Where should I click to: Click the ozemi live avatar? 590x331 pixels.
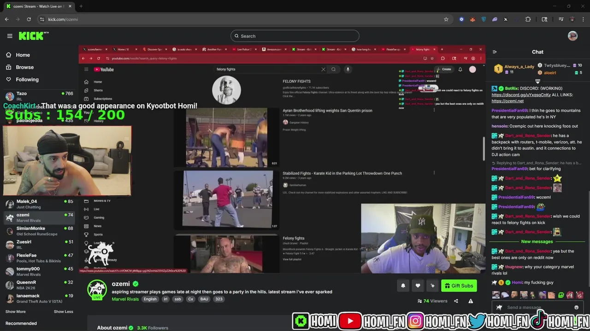tap(97, 290)
